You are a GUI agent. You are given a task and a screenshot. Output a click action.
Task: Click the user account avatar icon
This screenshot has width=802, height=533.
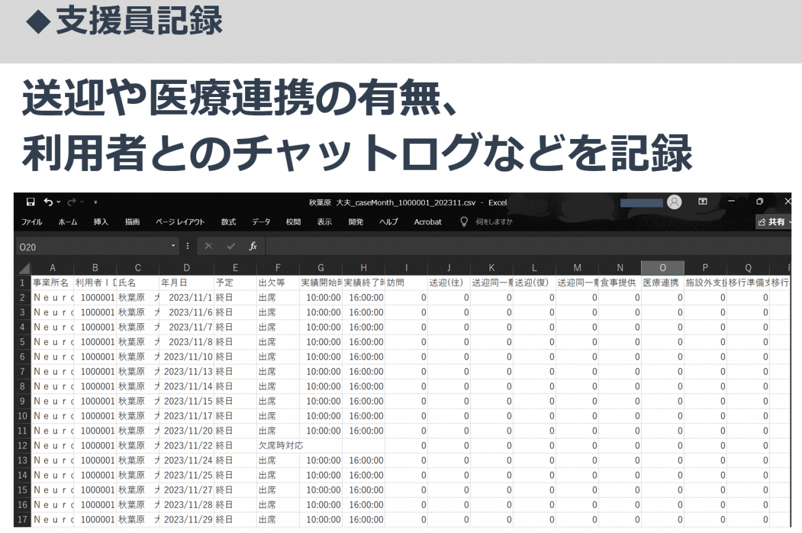tap(674, 202)
